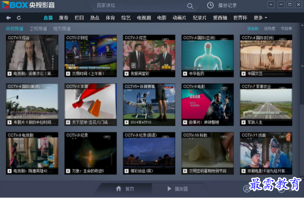The image size is (304, 198).
Task: Open CCTV-1 综合 channel thumbnail
Action: (x=32, y=56)
